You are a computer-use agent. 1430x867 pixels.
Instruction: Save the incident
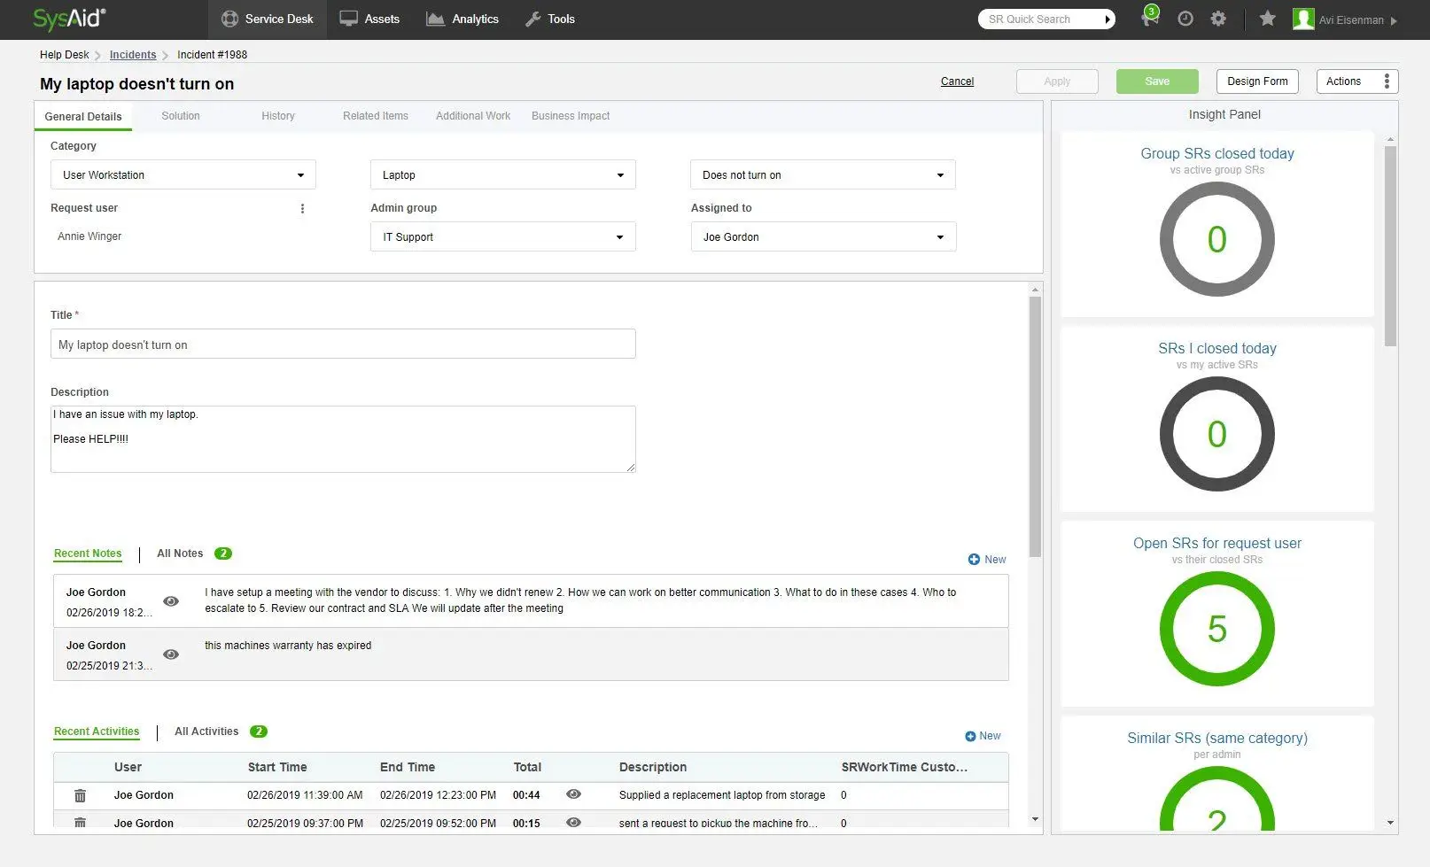[1156, 81]
